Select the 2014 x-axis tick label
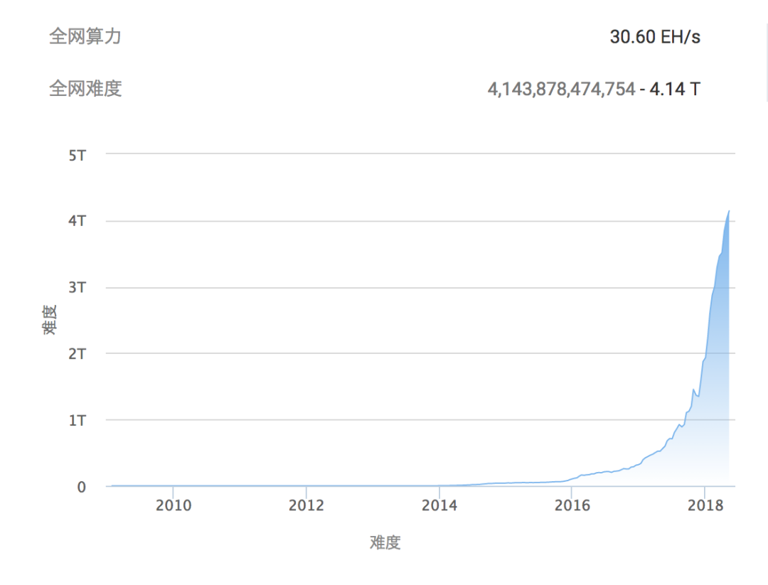Viewport: 768px width, 585px height. [x=439, y=505]
